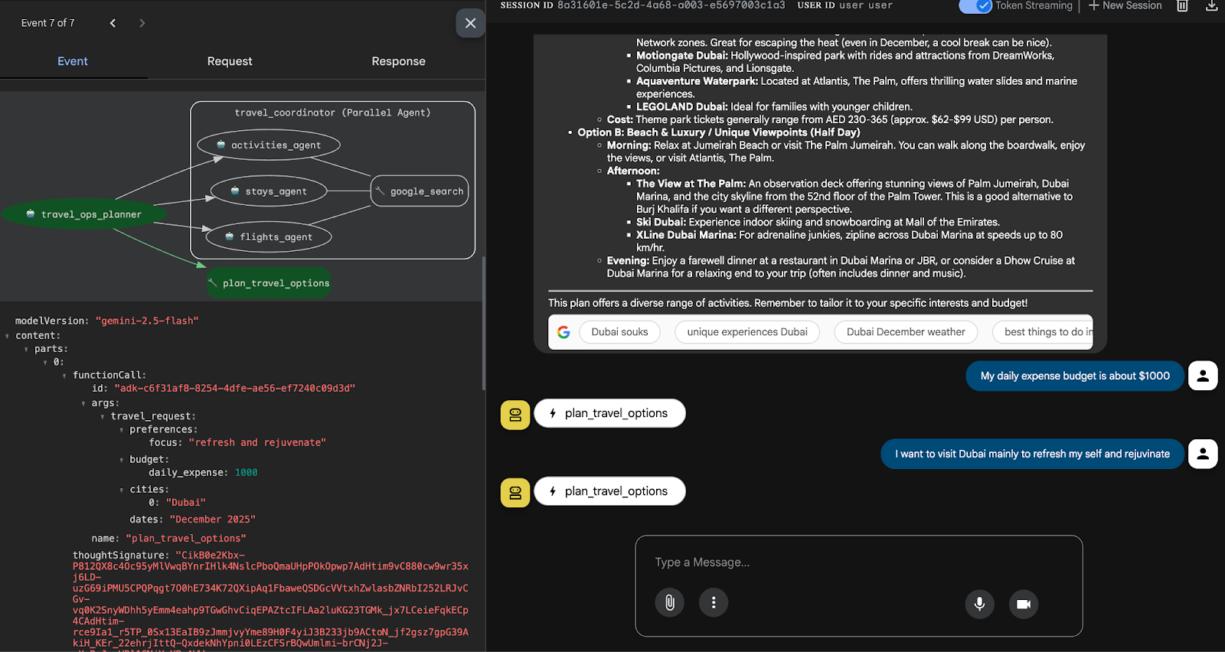
Task: Click the download session icon
Action: 1211,6
